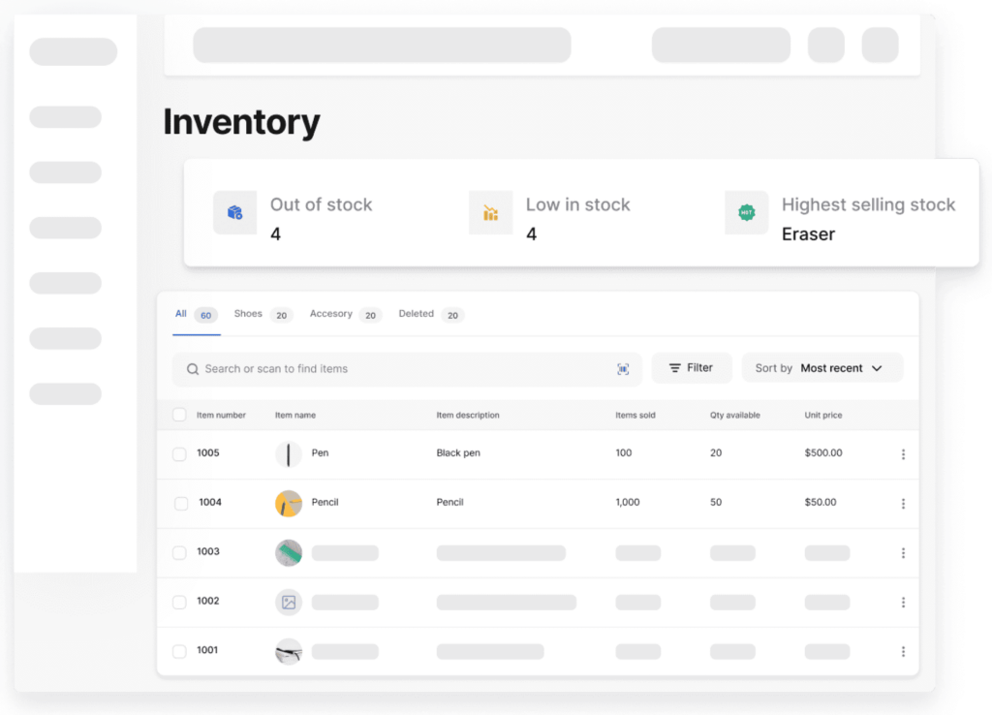Image resolution: width=992 pixels, height=715 pixels.
Task: Click the Highest selling stock badge icon
Action: pos(746,212)
